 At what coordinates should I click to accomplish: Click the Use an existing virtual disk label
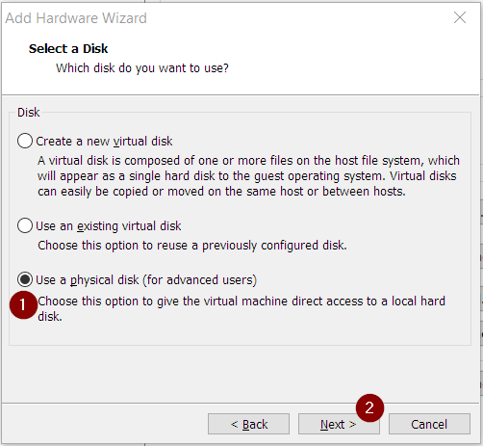click(x=109, y=226)
